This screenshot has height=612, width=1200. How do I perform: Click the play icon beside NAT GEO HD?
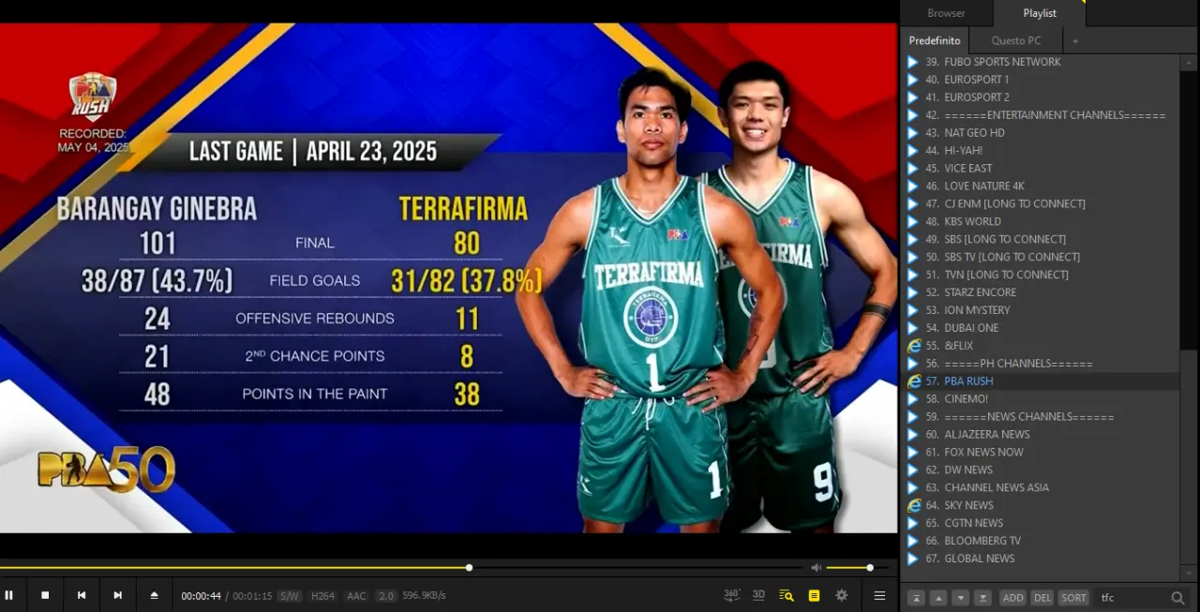coord(913,133)
